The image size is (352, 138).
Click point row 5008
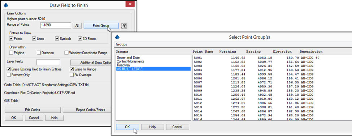click(272, 86)
